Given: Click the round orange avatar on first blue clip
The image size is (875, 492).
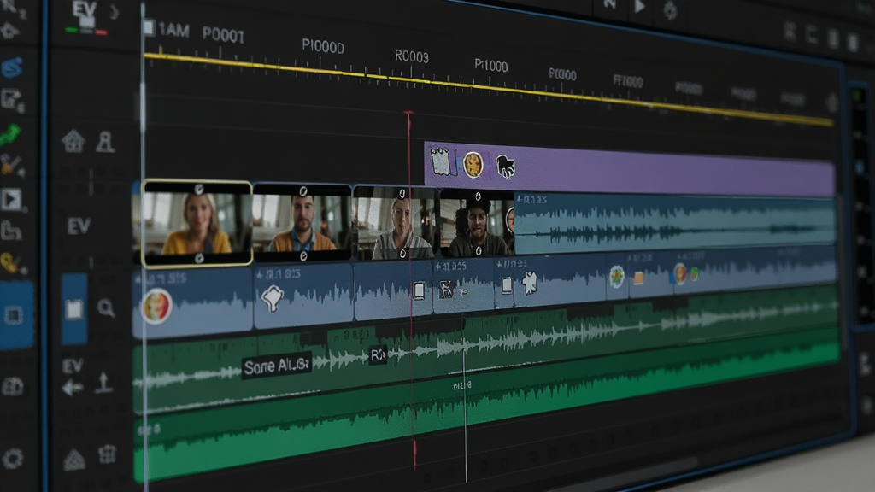Looking at the screenshot, I should 156,307.
